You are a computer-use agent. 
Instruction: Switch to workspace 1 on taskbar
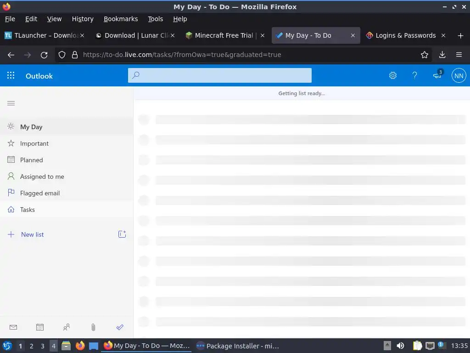click(20, 346)
